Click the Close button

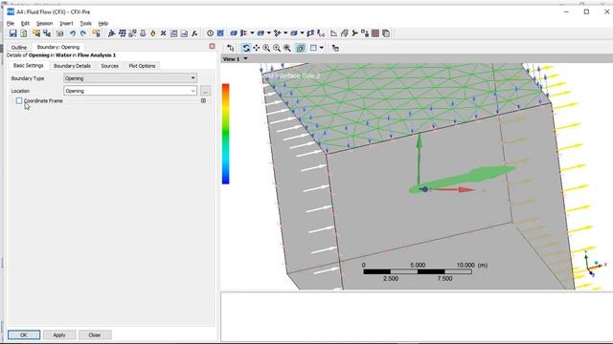tap(95, 335)
